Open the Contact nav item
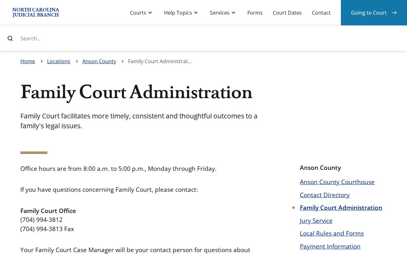The height and width of the screenshot is (254, 407). point(321,13)
